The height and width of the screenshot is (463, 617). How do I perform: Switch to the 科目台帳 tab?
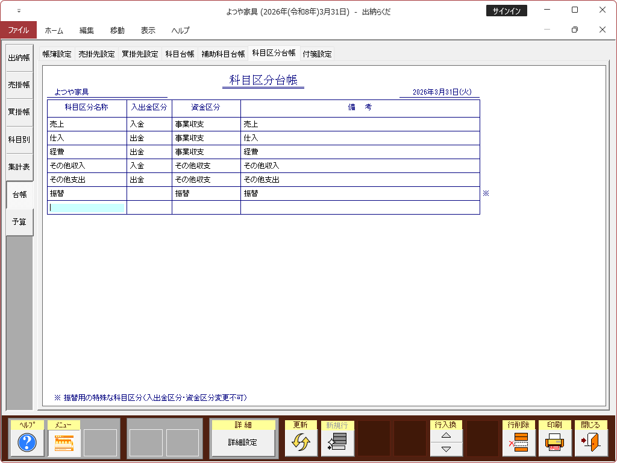click(180, 54)
